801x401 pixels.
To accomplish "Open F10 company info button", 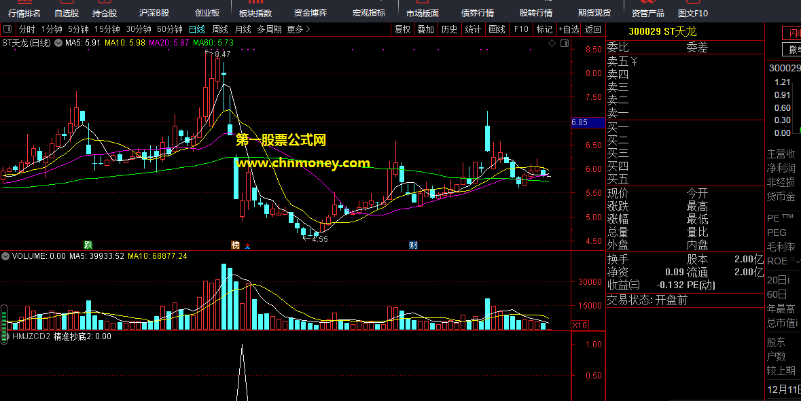I will 521,30.
